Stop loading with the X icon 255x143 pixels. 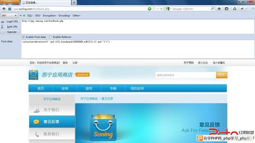[161, 9]
